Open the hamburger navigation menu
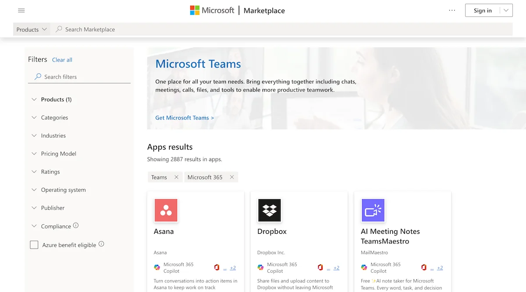Image resolution: width=526 pixels, height=292 pixels. 21,10
